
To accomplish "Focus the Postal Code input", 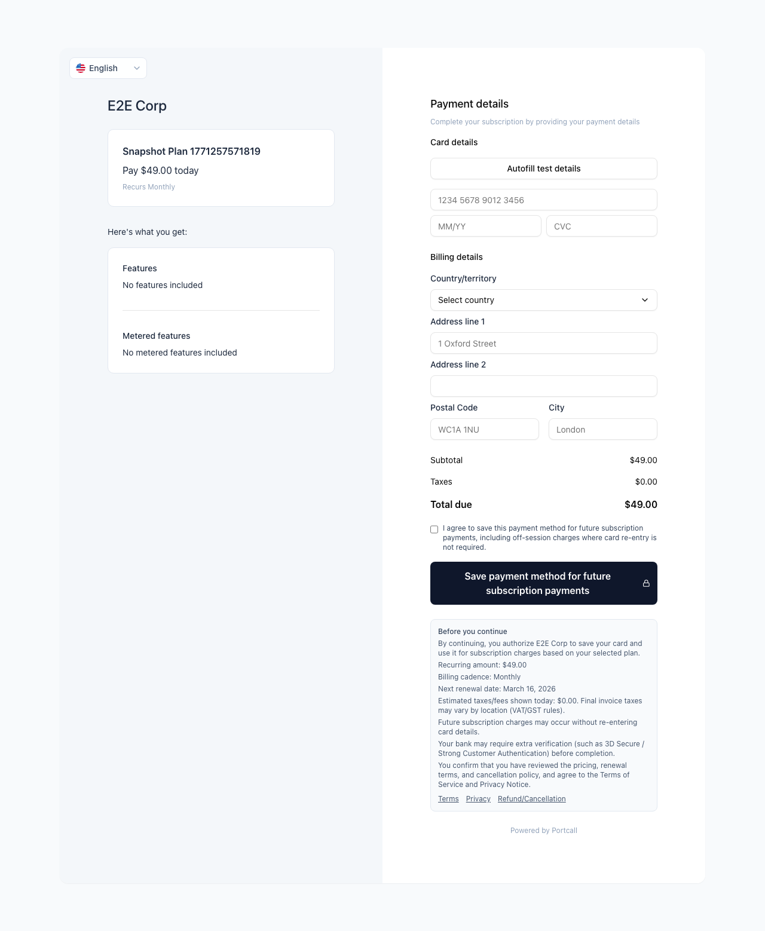I will click(x=484, y=430).
